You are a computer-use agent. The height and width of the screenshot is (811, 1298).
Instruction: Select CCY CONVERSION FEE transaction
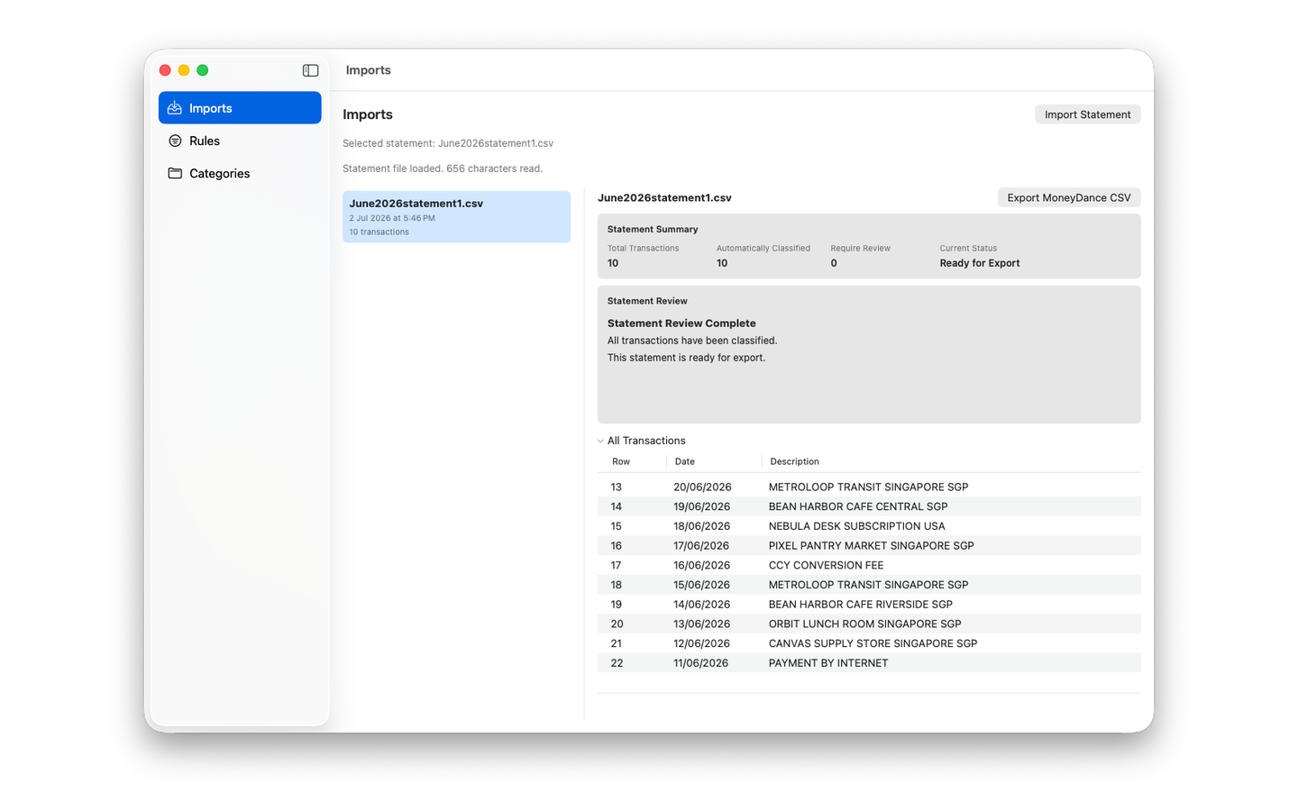pyautogui.click(x=869, y=565)
